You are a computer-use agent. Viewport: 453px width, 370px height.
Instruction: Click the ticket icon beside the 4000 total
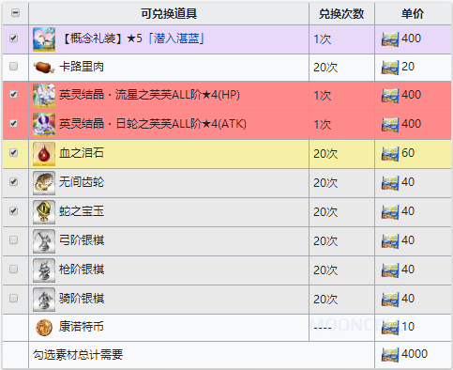coord(390,355)
